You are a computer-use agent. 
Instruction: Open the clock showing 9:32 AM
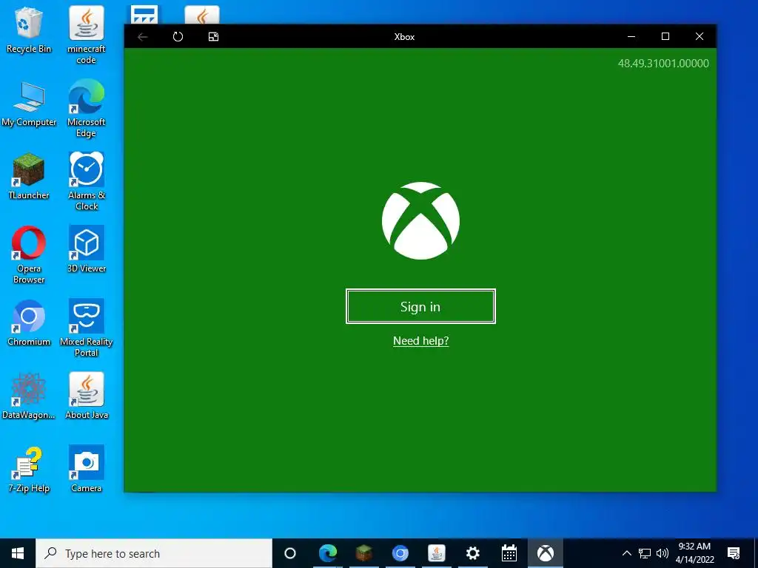click(694, 553)
